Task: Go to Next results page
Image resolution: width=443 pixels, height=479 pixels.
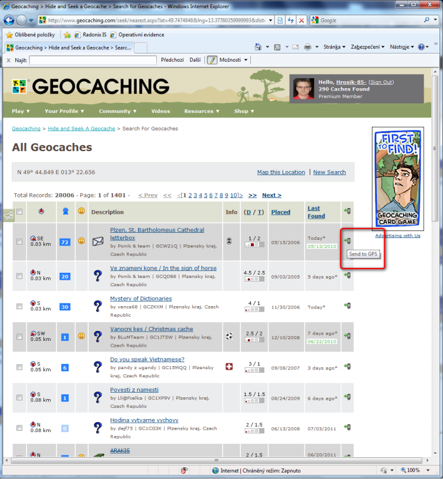Action: click(271, 195)
